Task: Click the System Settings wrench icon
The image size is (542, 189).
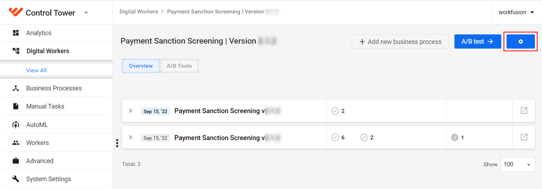Action: (x=16, y=179)
